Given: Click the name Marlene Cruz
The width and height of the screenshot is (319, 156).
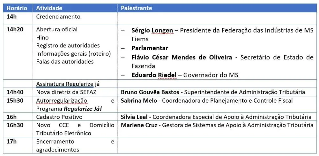Looking at the screenshot, I should [139, 125].
